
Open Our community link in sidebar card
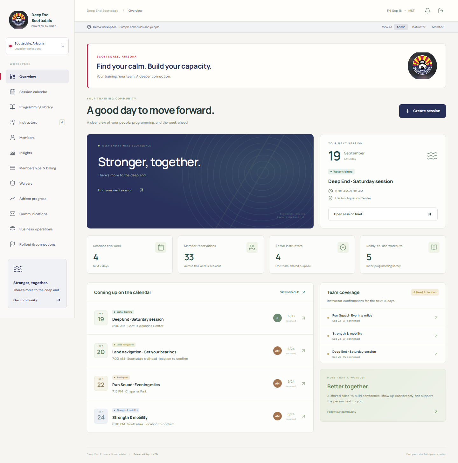(37, 300)
